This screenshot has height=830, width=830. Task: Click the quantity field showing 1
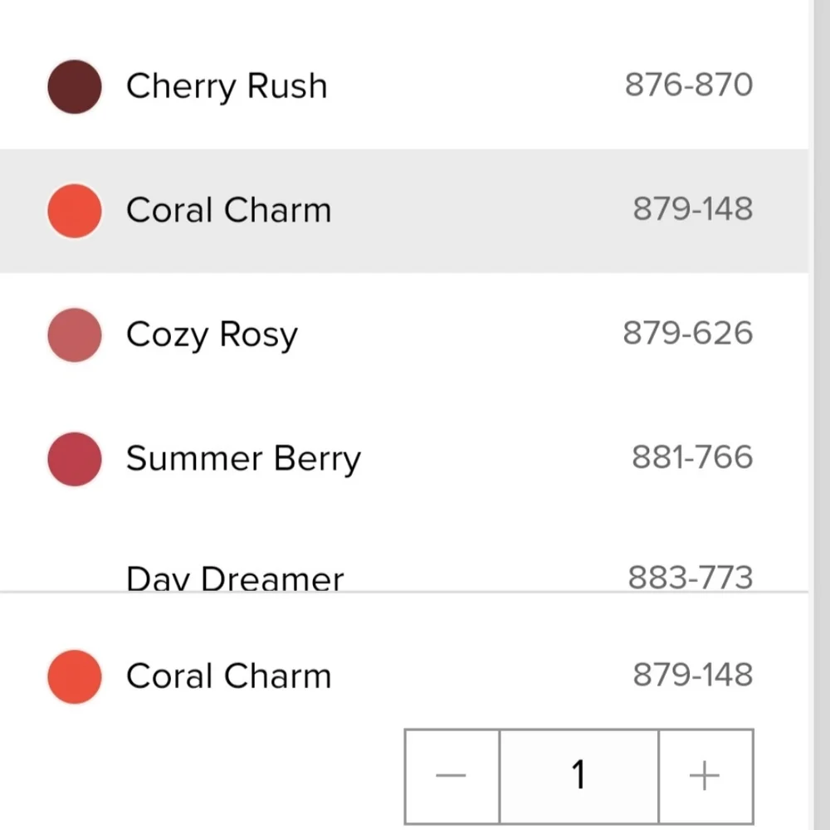[x=579, y=776]
